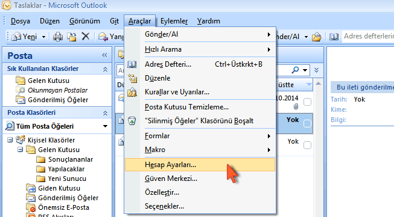The image size is (394, 217).
Task: Collapse Sık Kullanılan Klasörler section
Action: click(x=105, y=69)
